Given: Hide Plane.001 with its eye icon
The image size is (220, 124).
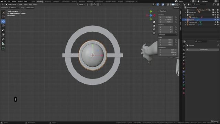Looking at the screenshot, I should tap(215, 24).
